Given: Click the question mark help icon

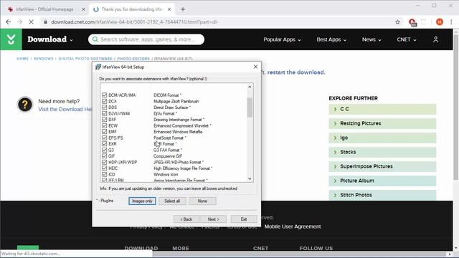Looking at the screenshot, I should tap(25, 105).
